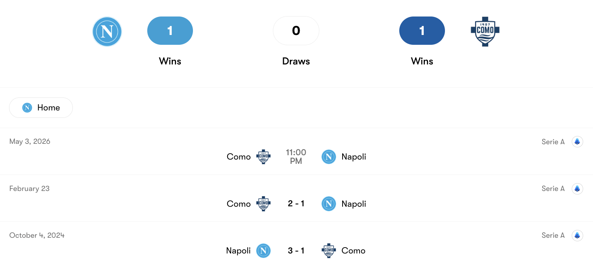Click the 2 - 1 score of February 23
Image resolution: width=593 pixels, height=268 pixels.
(296, 204)
